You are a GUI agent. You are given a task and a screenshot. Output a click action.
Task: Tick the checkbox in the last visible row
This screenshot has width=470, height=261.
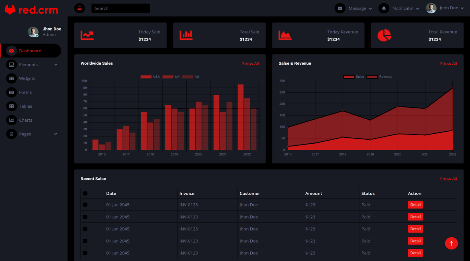pyautogui.click(x=85, y=253)
